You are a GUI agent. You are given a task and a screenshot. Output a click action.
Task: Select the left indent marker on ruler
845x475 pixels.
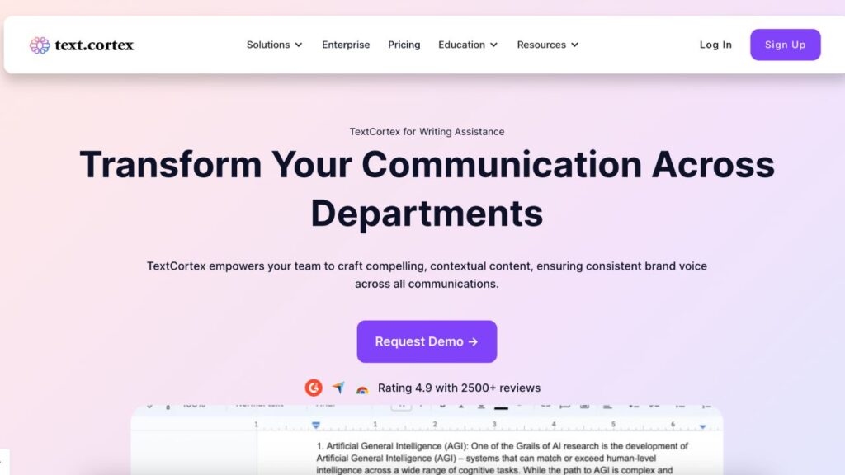tap(315, 426)
